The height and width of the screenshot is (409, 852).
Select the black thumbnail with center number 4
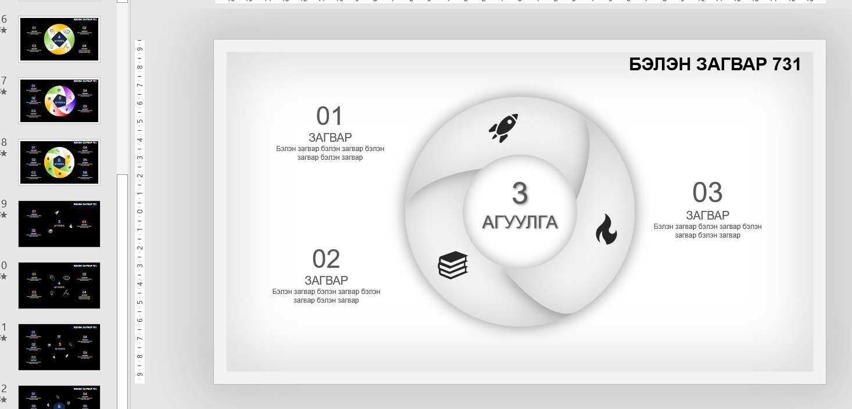click(59, 285)
